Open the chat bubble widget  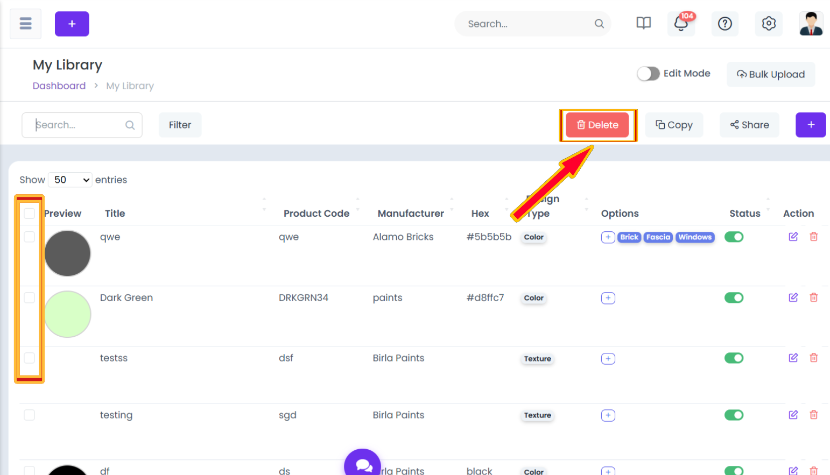pyautogui.click(x=363, y=463)
